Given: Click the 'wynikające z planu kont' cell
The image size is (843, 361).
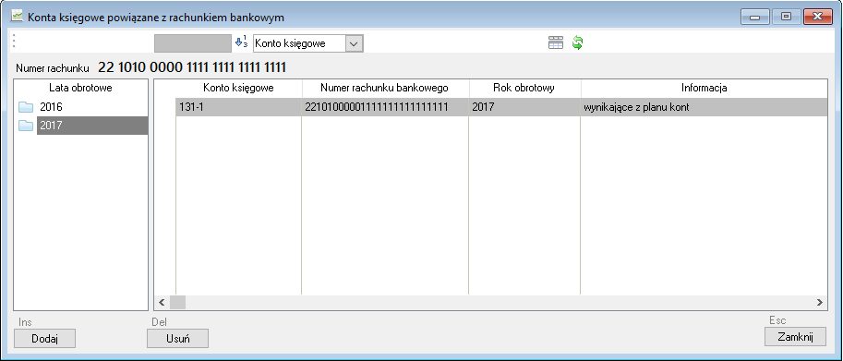Looking at the screenshot, I should pos(704,107).
